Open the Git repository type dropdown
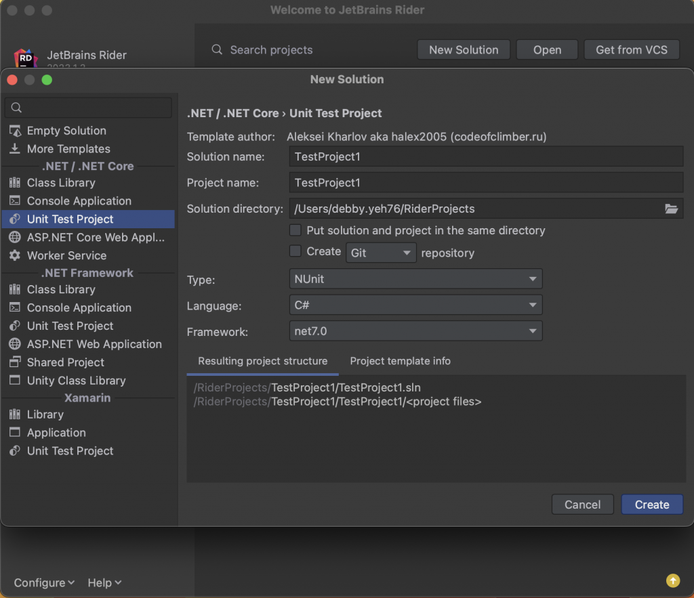 pos(381,253)
